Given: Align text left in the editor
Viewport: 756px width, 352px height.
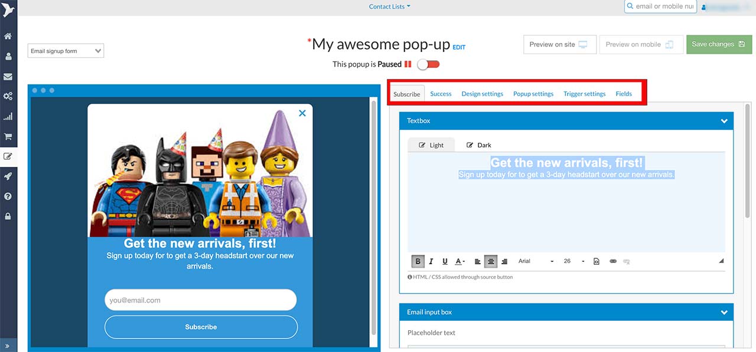Looking at the screenshot, I should 478,261.
